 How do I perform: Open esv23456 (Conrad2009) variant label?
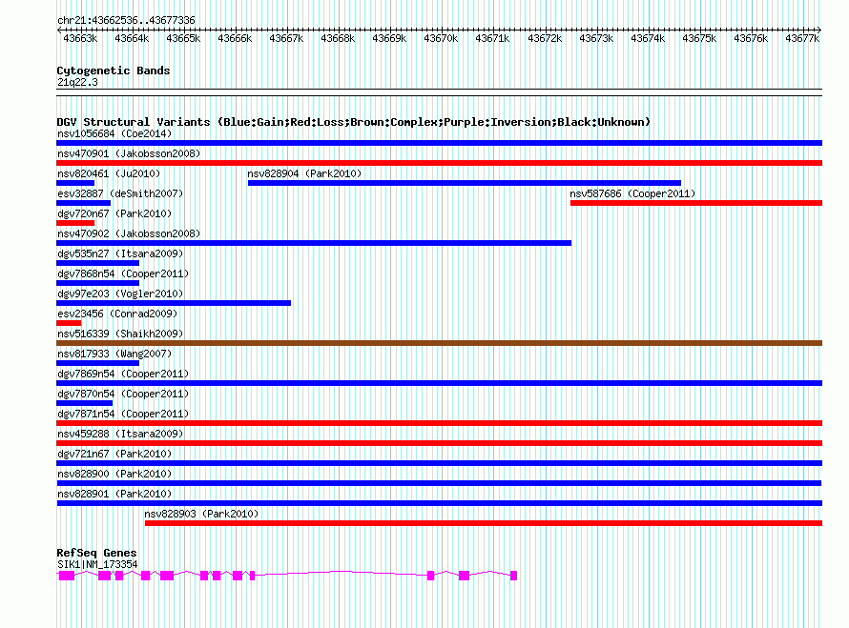(x=117, y=314)
